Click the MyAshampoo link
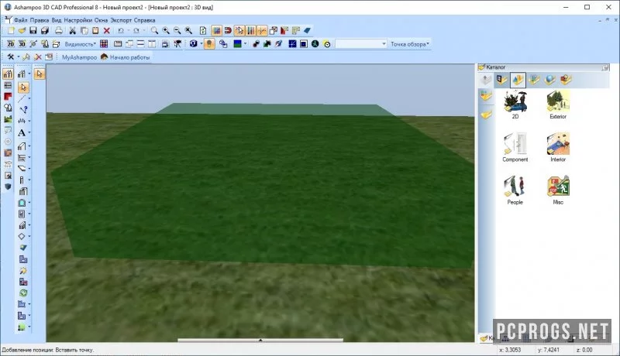 click(79, 57)
